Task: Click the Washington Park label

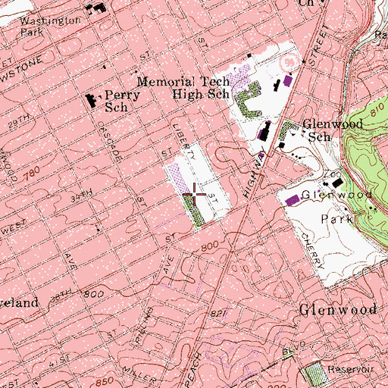Action: click(x=51, y=26)
